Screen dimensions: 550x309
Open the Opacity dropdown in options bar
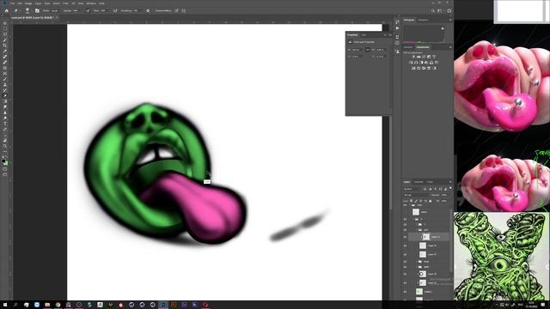coord(82,11)
